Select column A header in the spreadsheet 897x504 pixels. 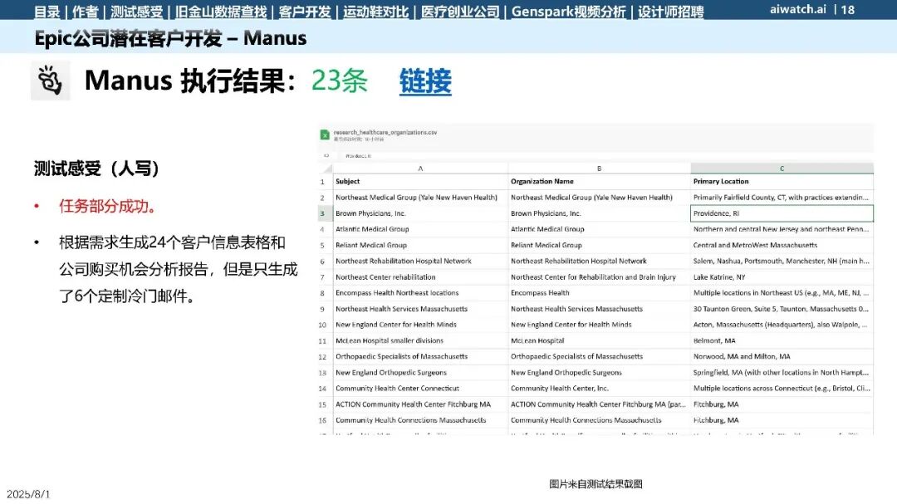(x=420, y=169)
